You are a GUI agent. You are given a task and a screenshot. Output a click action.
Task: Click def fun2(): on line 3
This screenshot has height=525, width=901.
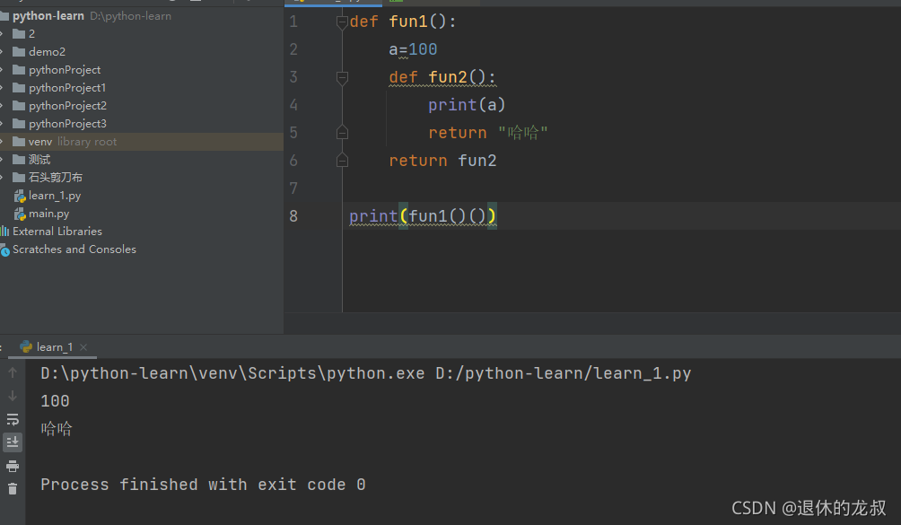(442, 77)
